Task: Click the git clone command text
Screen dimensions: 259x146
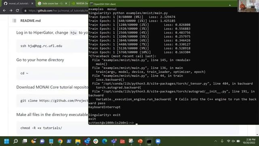Action: coord(54,101)
